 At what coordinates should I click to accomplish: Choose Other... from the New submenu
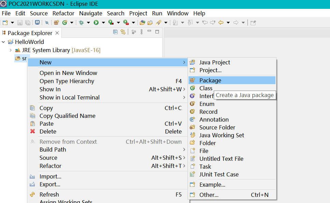(x=232, y=195)
